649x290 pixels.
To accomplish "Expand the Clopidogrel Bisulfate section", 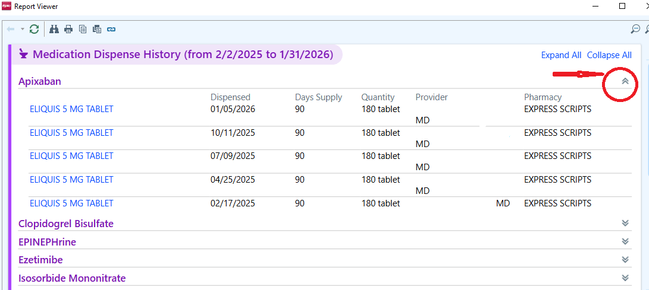I will [x=625, y=223].
